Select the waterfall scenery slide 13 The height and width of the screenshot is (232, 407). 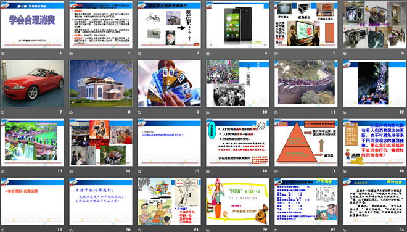tap(33, 143)
